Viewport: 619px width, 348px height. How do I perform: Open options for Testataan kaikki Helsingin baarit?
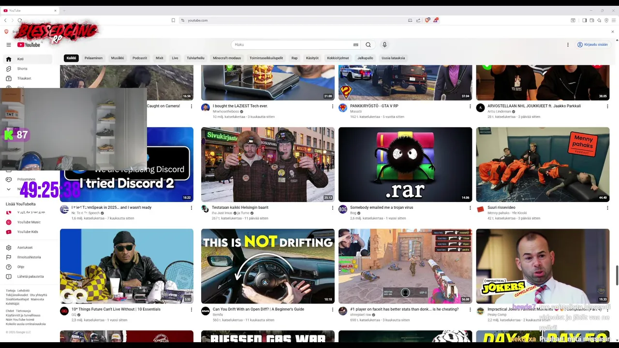(x=332, y=208)
